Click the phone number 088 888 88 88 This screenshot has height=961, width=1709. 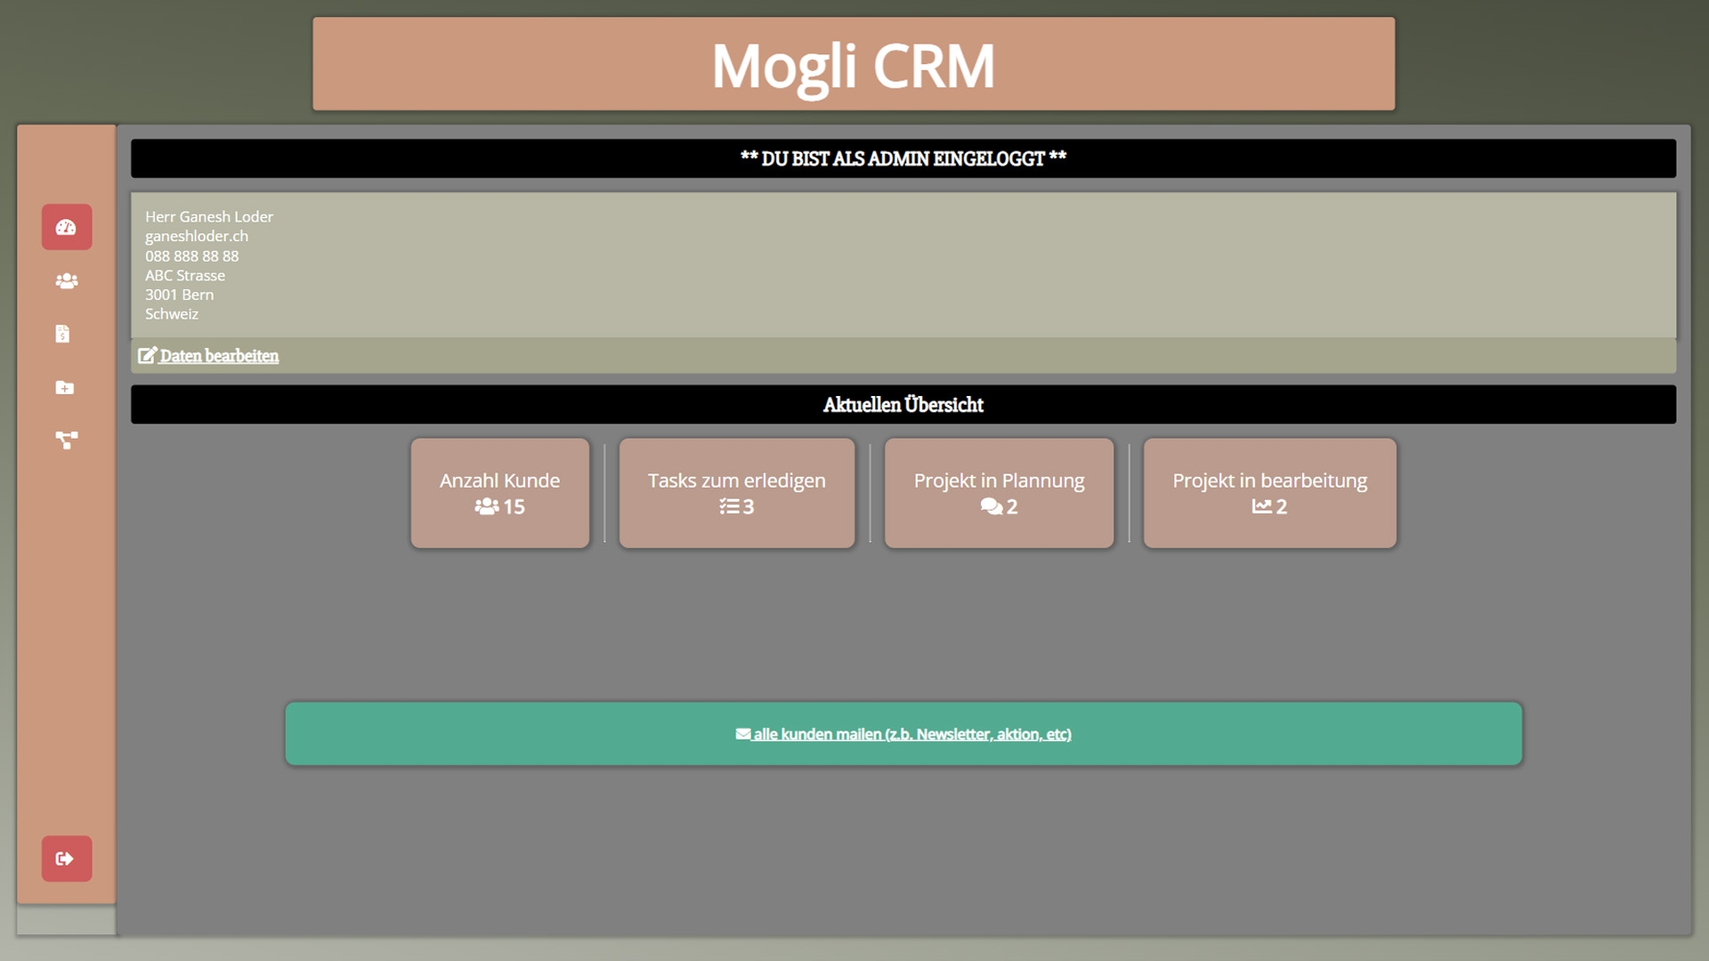click(x=191, y=256)
